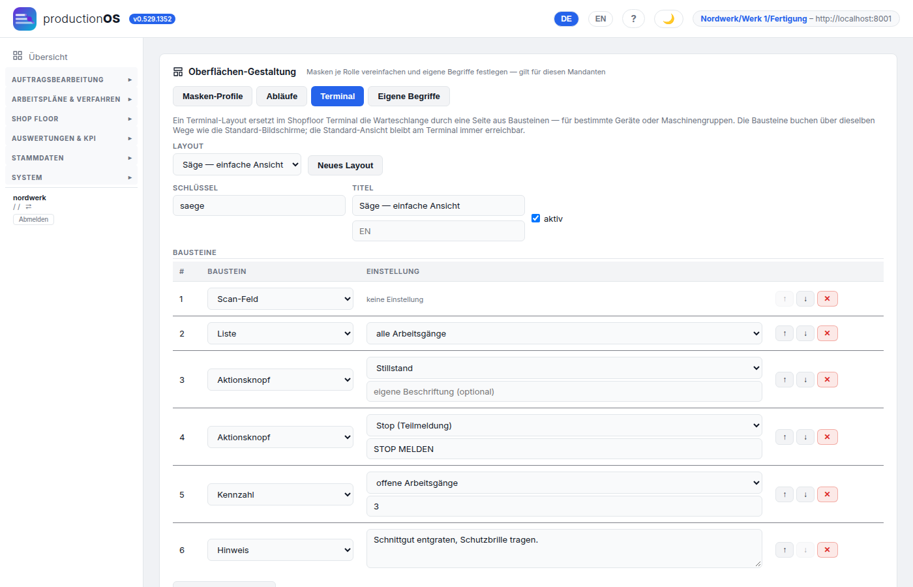Viewport: 913px width, 587px height.
Task: Expand the Shop Floor sidebar section
Action: click(x=72, y=119)
